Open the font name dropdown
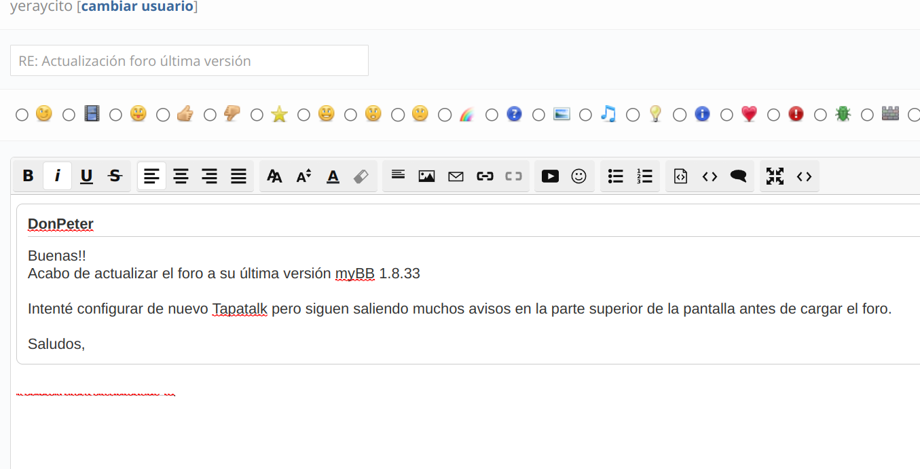920x469 pixels. pos(274,176)
